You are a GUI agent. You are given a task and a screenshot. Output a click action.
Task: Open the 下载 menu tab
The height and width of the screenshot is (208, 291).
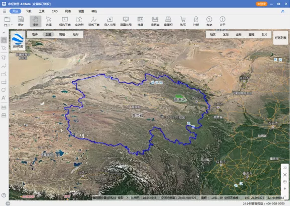pyautogui.click(x=29, y=11)
